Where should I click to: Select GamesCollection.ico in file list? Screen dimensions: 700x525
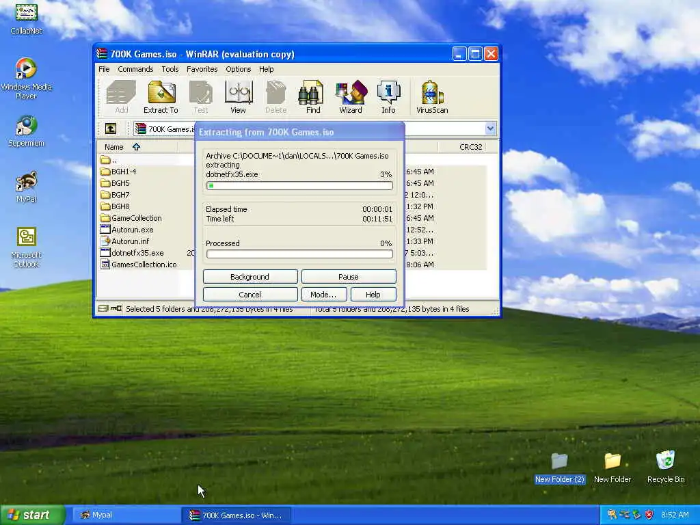pyautogui.click(x=138, y=265)
